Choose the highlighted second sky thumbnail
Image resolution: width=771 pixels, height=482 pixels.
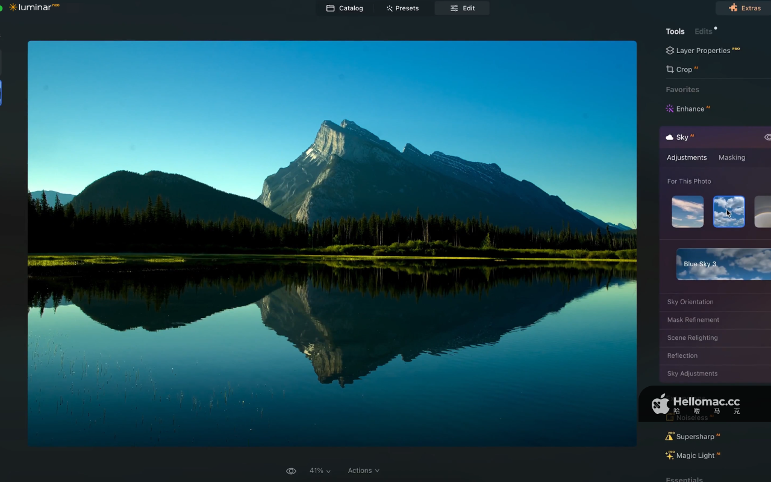729,211
